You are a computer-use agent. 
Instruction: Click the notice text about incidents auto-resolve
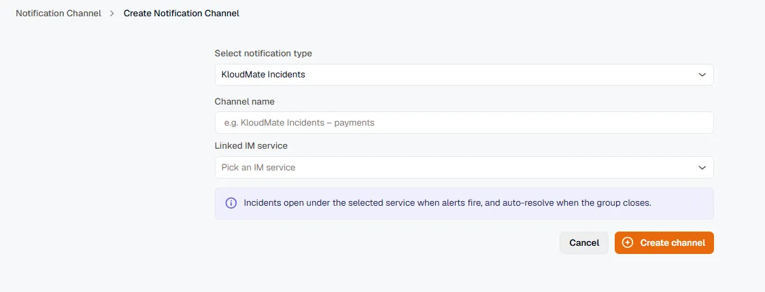click(x=447, y=203)
